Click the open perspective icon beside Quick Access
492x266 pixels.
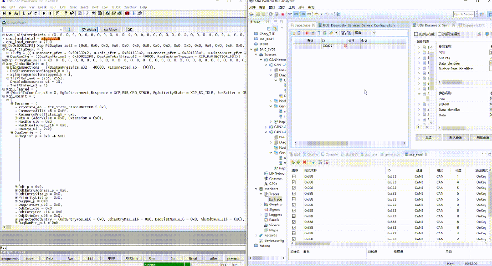click(x=482, y=14)
